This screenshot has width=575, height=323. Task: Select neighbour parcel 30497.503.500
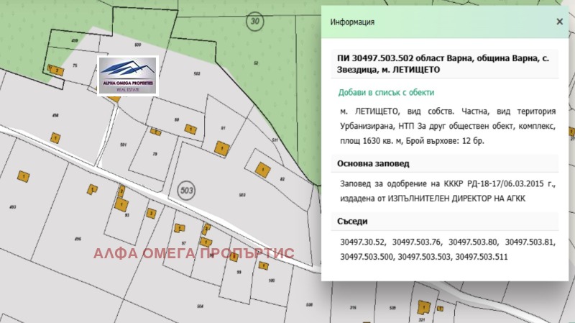pos(367,257)
